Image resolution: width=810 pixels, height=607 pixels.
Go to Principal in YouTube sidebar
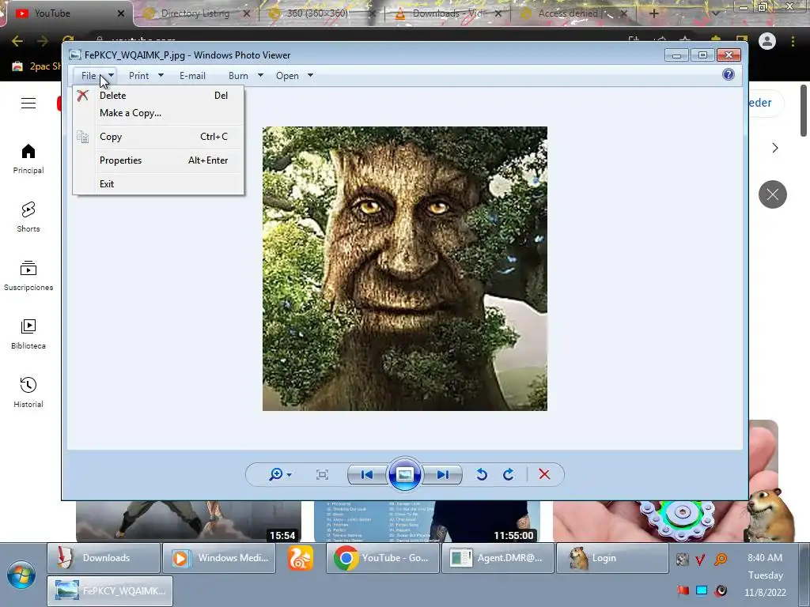pos(28,159)
